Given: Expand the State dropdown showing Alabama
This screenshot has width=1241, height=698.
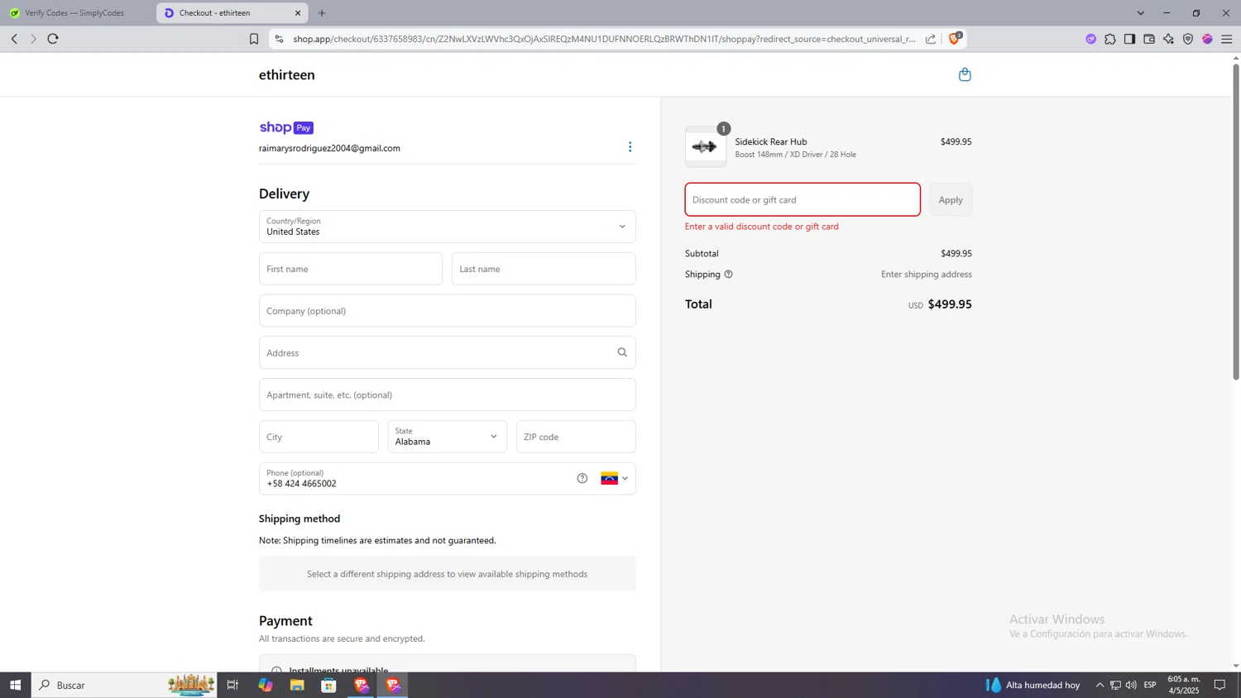Looking at the screenshot, I should click(x=448, y=437).
